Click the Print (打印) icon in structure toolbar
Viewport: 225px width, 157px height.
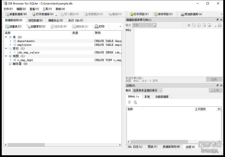pos(96,26)
